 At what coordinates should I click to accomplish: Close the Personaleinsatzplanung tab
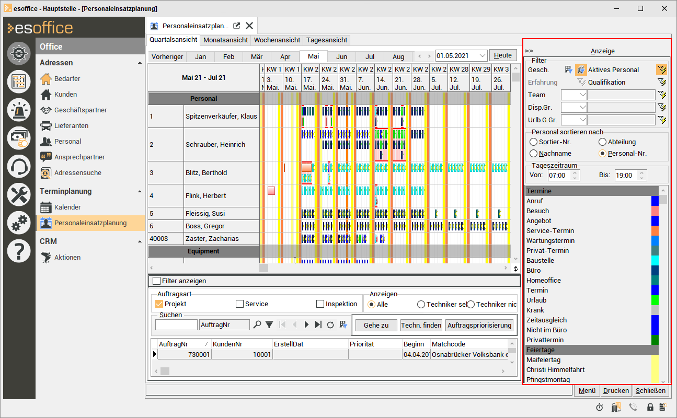[x=249, y=26]
